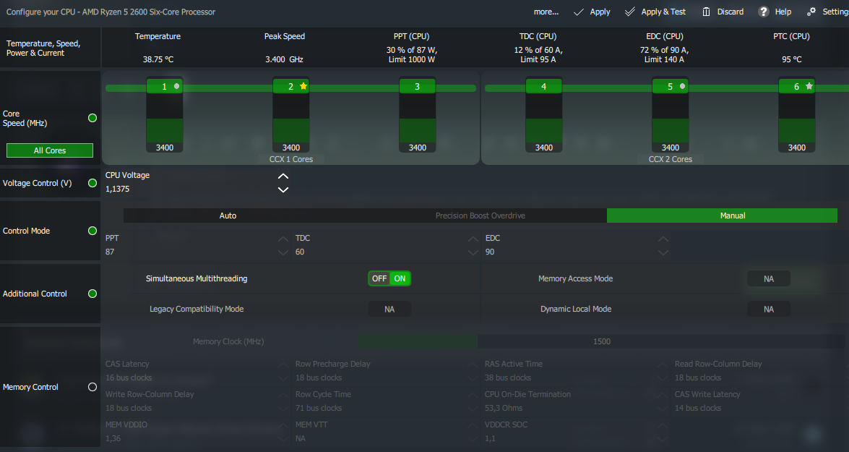849x452 pixels.
Task: Decrease TDC value with down arrow
Action: 473,252
